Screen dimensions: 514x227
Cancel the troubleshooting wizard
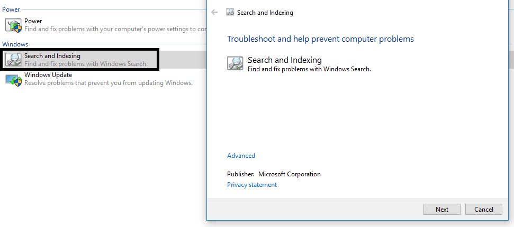coord(483,209)
